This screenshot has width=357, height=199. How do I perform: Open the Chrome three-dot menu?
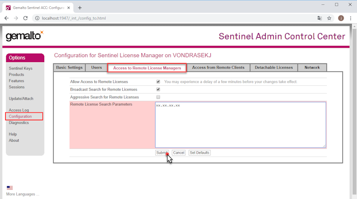[x=351, y=18]
